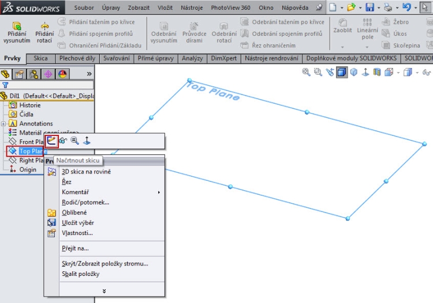Select Čidla in feature tree

click(x=26, y=114)
